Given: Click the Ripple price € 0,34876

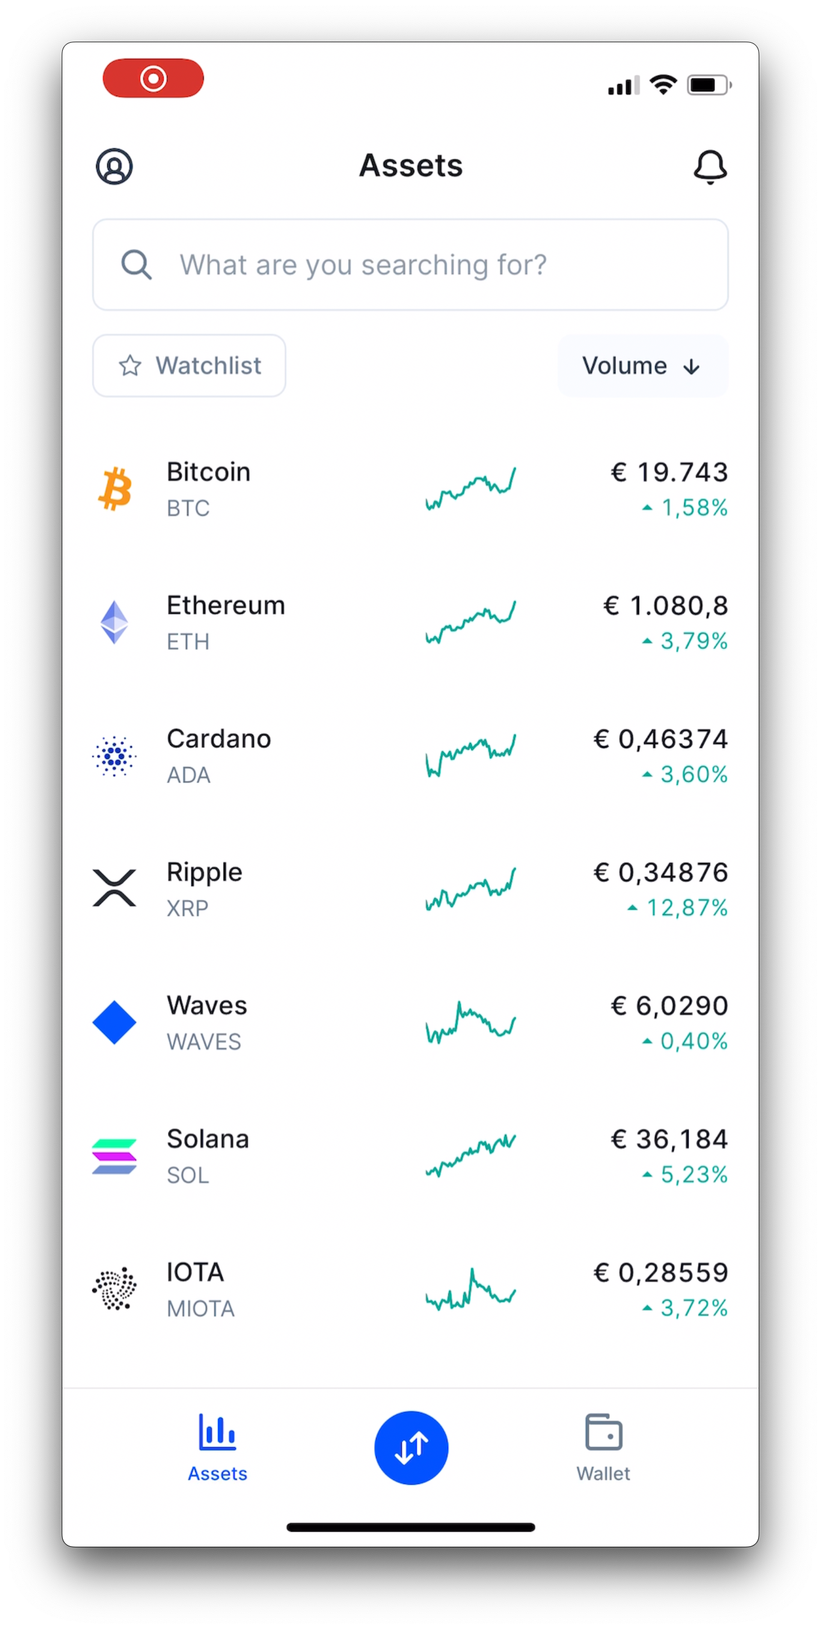Looking at the screenshot, I should point(660,873).
